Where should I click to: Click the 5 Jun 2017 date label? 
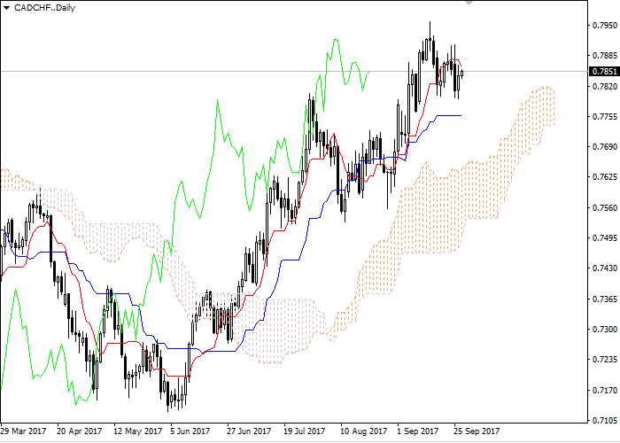pyautogui.click(x=190, y=431)
